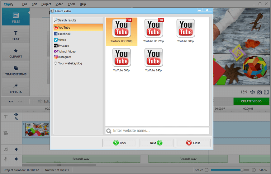Screen dimensions: 271x174
Task: Select the YouTube HD 1080p preset
Action: pyautogui.click(x=121, y=32)
